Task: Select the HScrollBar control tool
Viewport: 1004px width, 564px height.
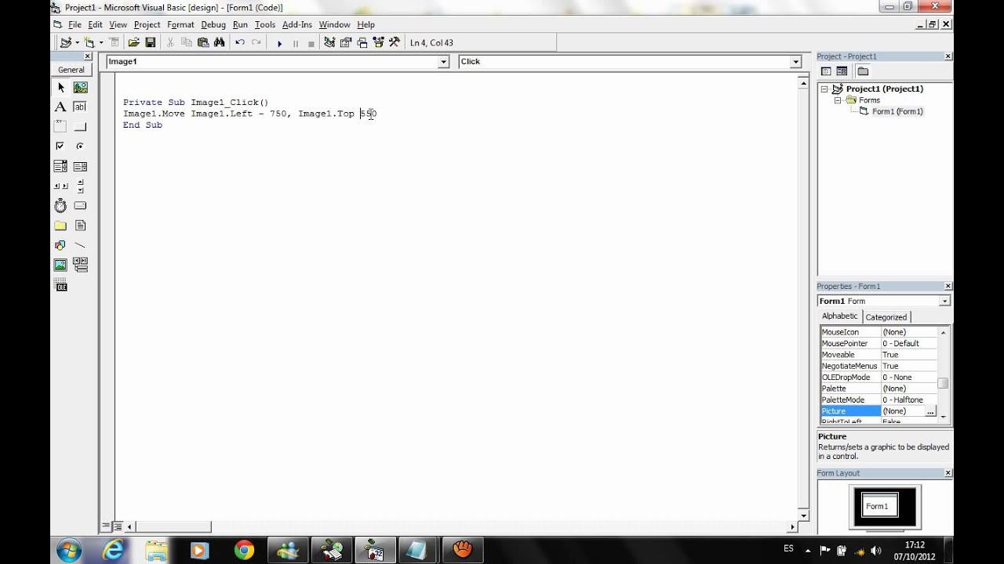Action: 60,186
